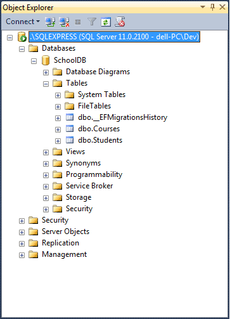Click the Stop icon in toolbar
The image size is (230, 319).
(x=78, y=22)
